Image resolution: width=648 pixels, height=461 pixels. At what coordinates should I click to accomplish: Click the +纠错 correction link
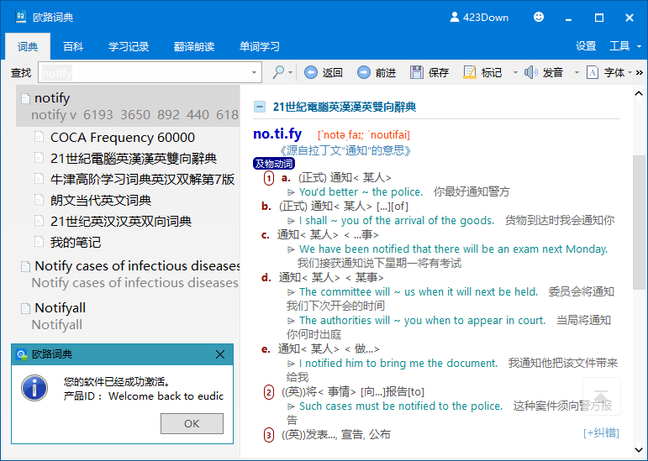(601, 433)
